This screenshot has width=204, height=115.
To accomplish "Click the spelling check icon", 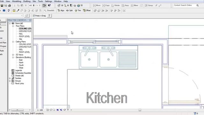I will (9, 11).
